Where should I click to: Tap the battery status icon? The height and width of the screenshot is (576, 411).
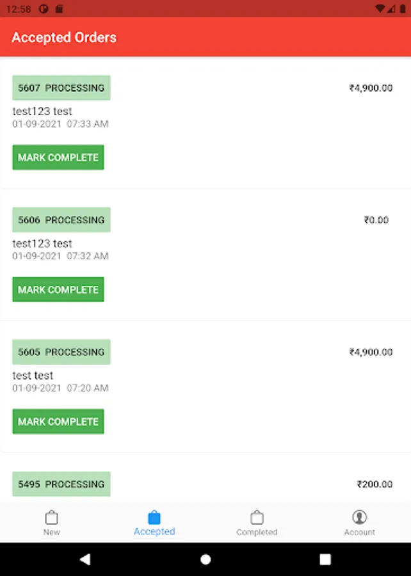pos(403,9)
